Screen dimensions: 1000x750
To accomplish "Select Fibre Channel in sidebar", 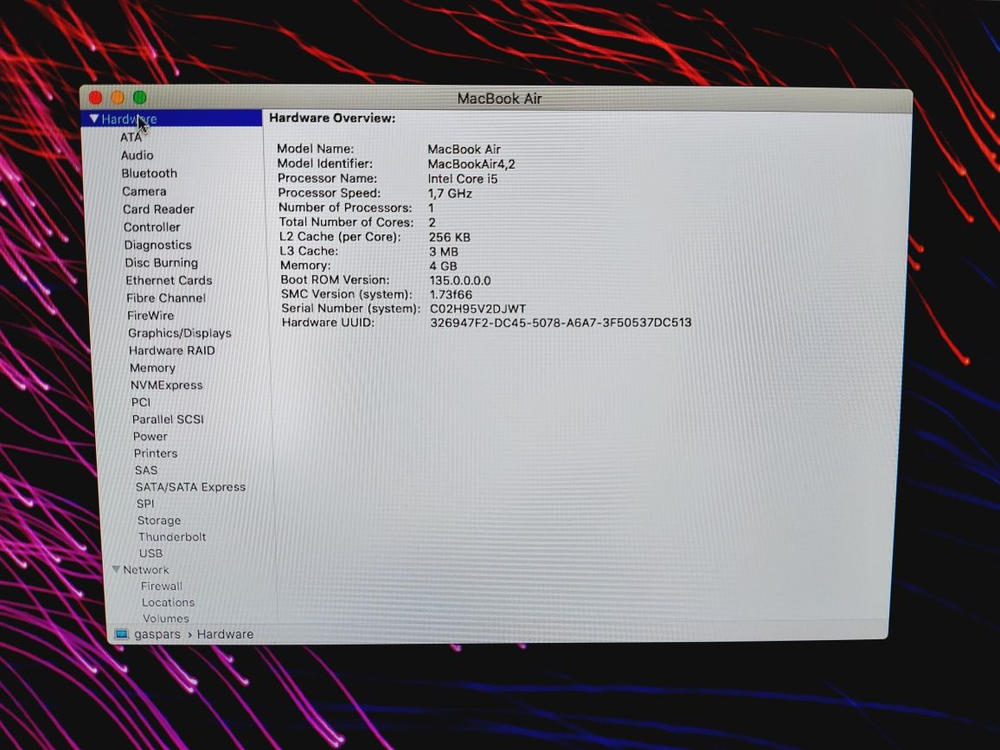I will pos(166,298).
